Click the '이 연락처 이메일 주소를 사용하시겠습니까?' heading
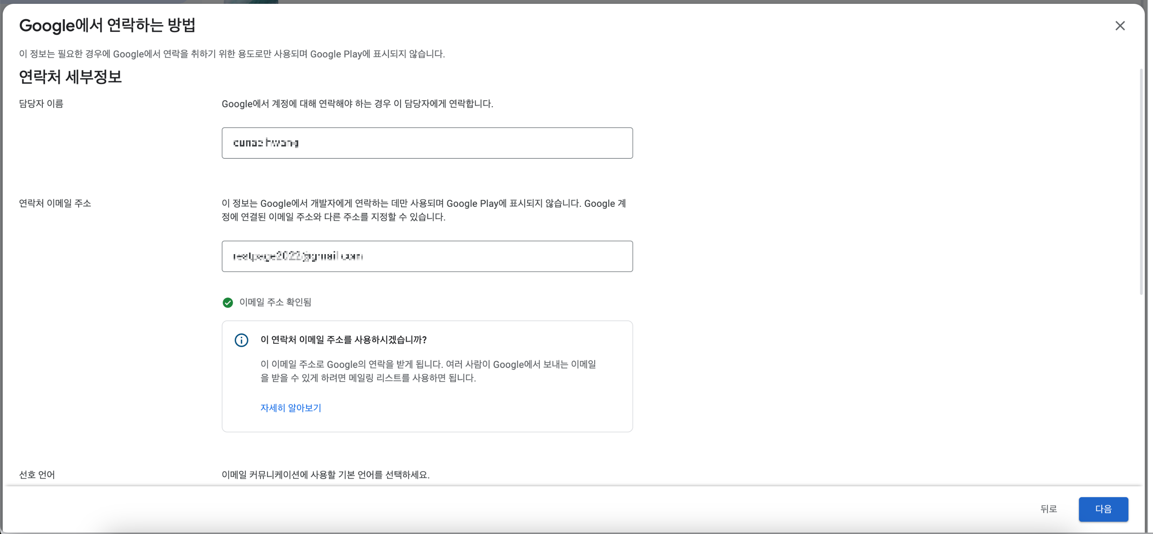 coord(343,340)
